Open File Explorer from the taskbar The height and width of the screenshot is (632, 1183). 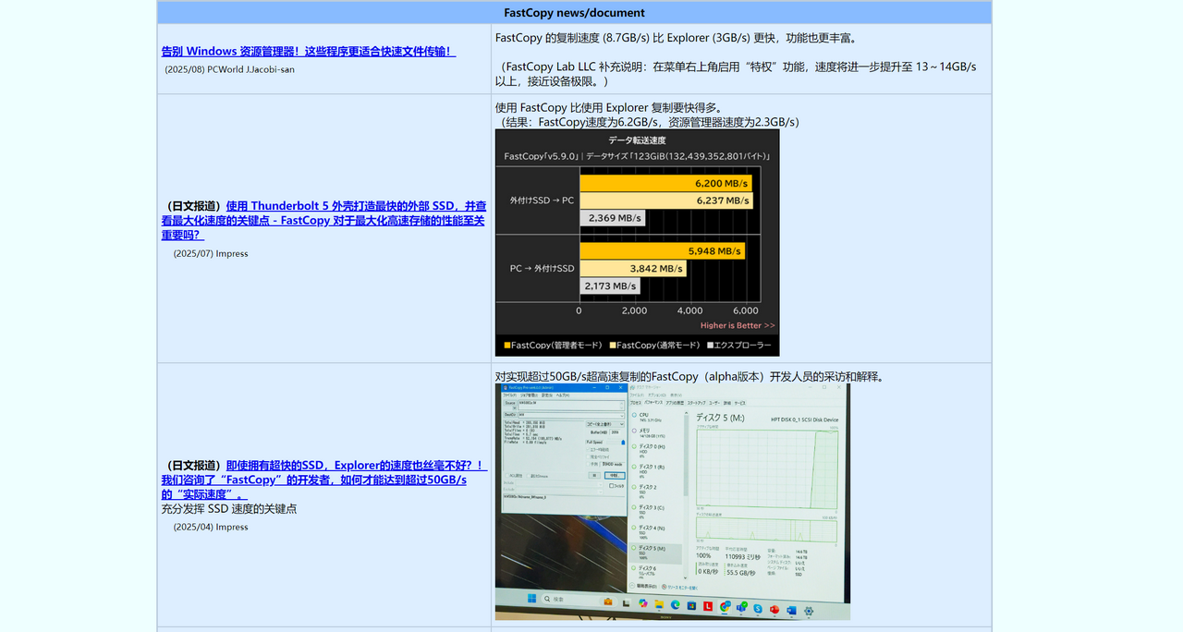(660, 605)
